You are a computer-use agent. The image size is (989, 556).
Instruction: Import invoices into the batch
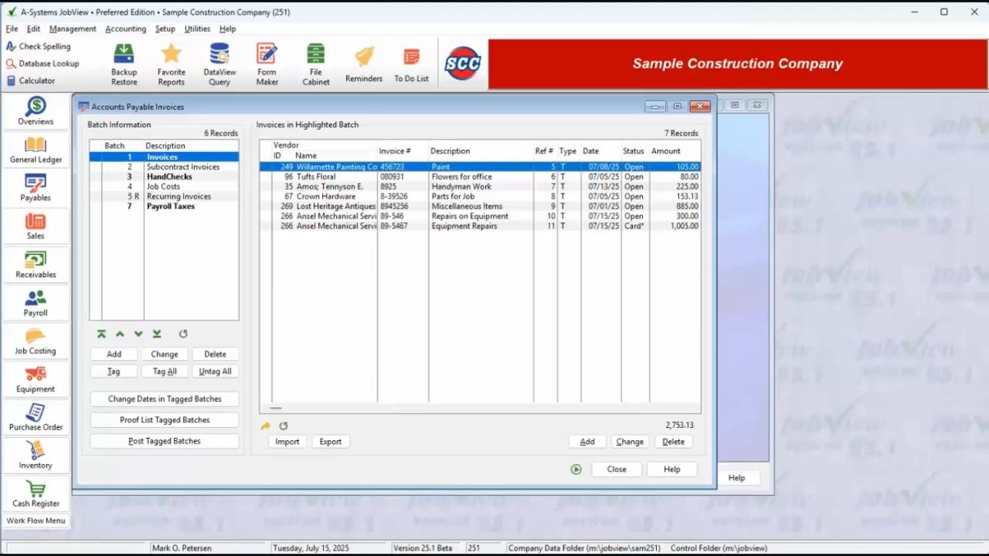coord(287,442)
